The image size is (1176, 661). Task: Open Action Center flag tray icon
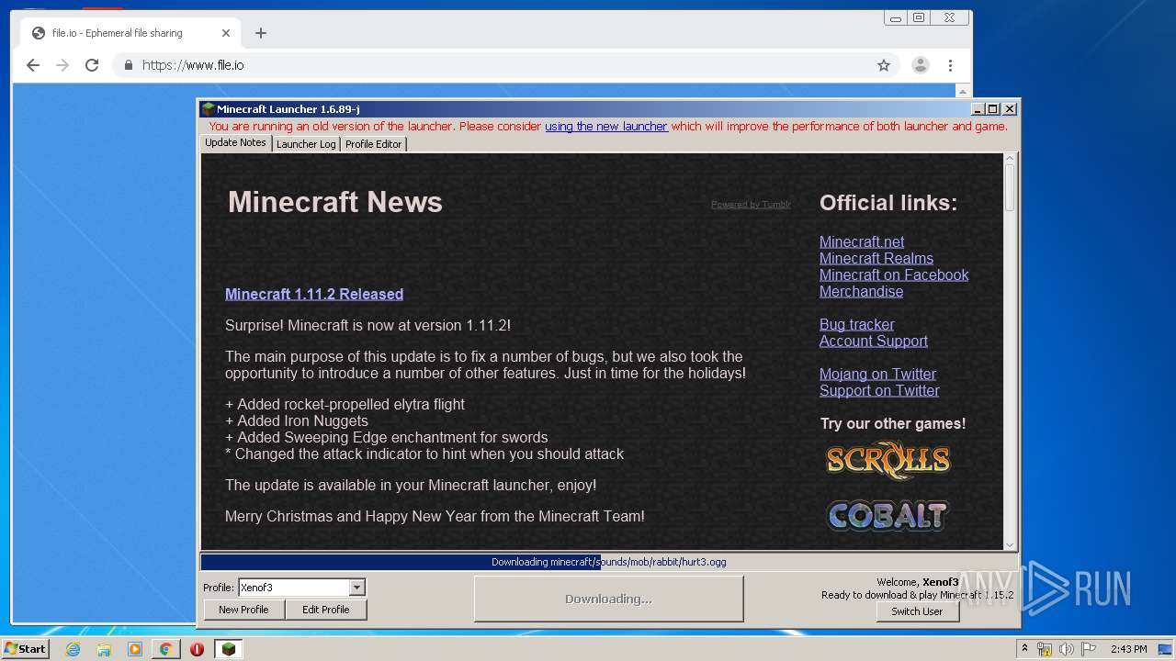tap(1089, 649)
